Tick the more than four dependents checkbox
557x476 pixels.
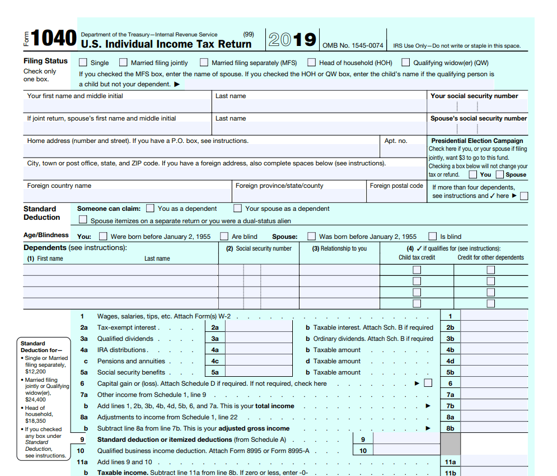click(x=524, y=196)
